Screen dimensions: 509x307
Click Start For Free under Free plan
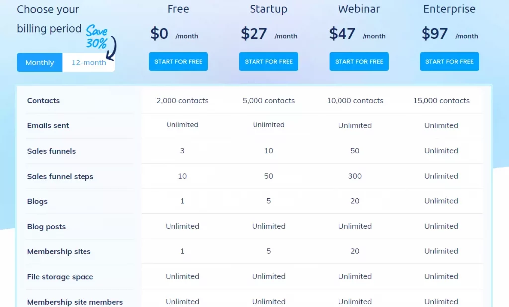[178, 61]
